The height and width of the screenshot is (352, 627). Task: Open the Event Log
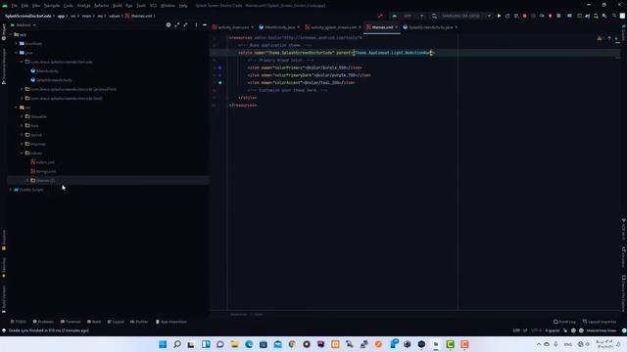pyautogui.click(x=564, y=322)
